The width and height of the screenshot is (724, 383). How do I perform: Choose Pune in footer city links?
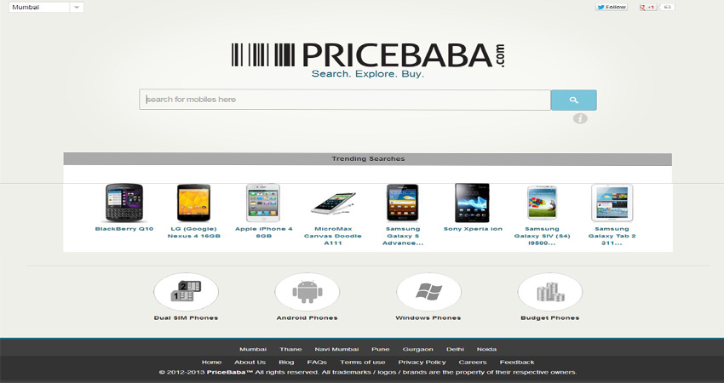[381, 349]
